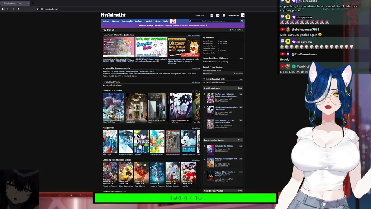Focus the Search Anime, Manga search field
The width and height of the screenshot is (371, 209).
coord(220,21)
